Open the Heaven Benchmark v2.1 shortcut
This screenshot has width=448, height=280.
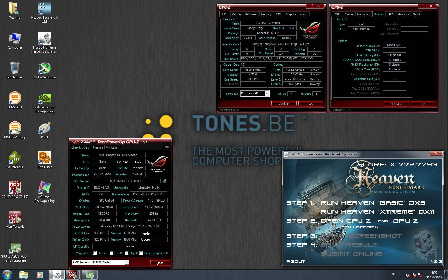45,13
